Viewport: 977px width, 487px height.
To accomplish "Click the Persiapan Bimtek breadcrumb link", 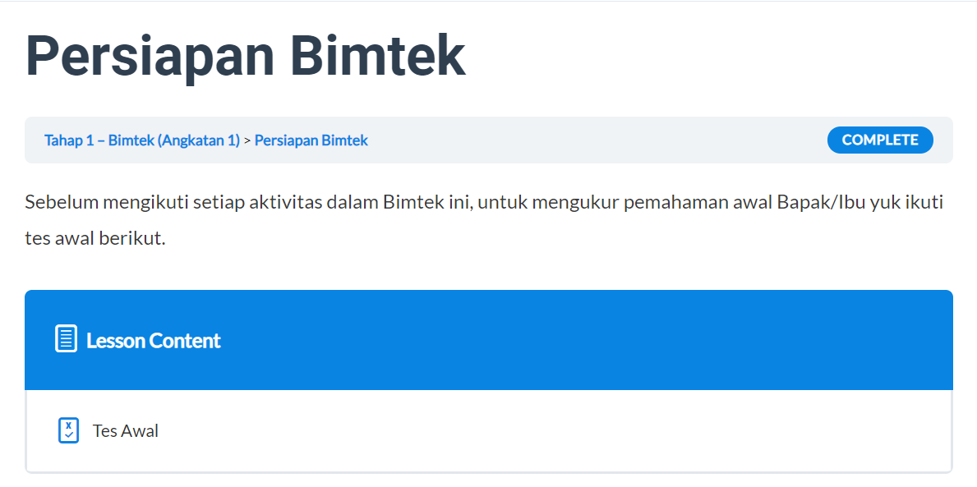I will click(x=311, y=140).
